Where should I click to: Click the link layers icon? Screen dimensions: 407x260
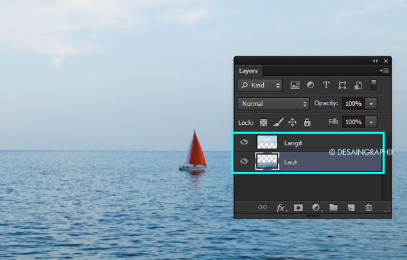point(263,207)
